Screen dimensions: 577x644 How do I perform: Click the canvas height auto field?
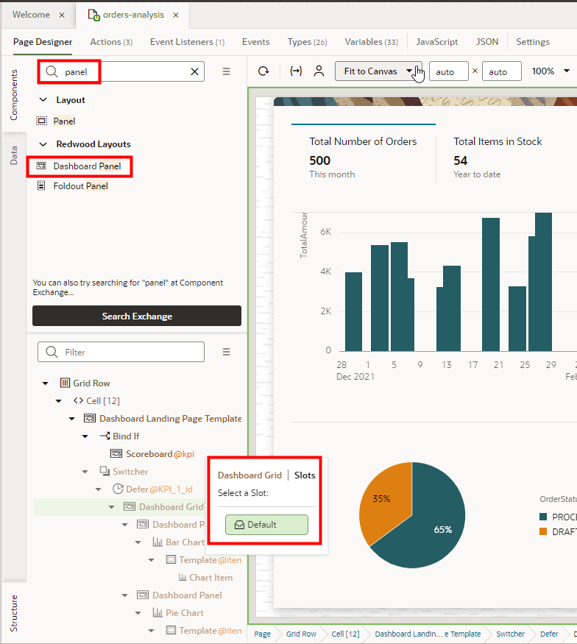[501, 71]
